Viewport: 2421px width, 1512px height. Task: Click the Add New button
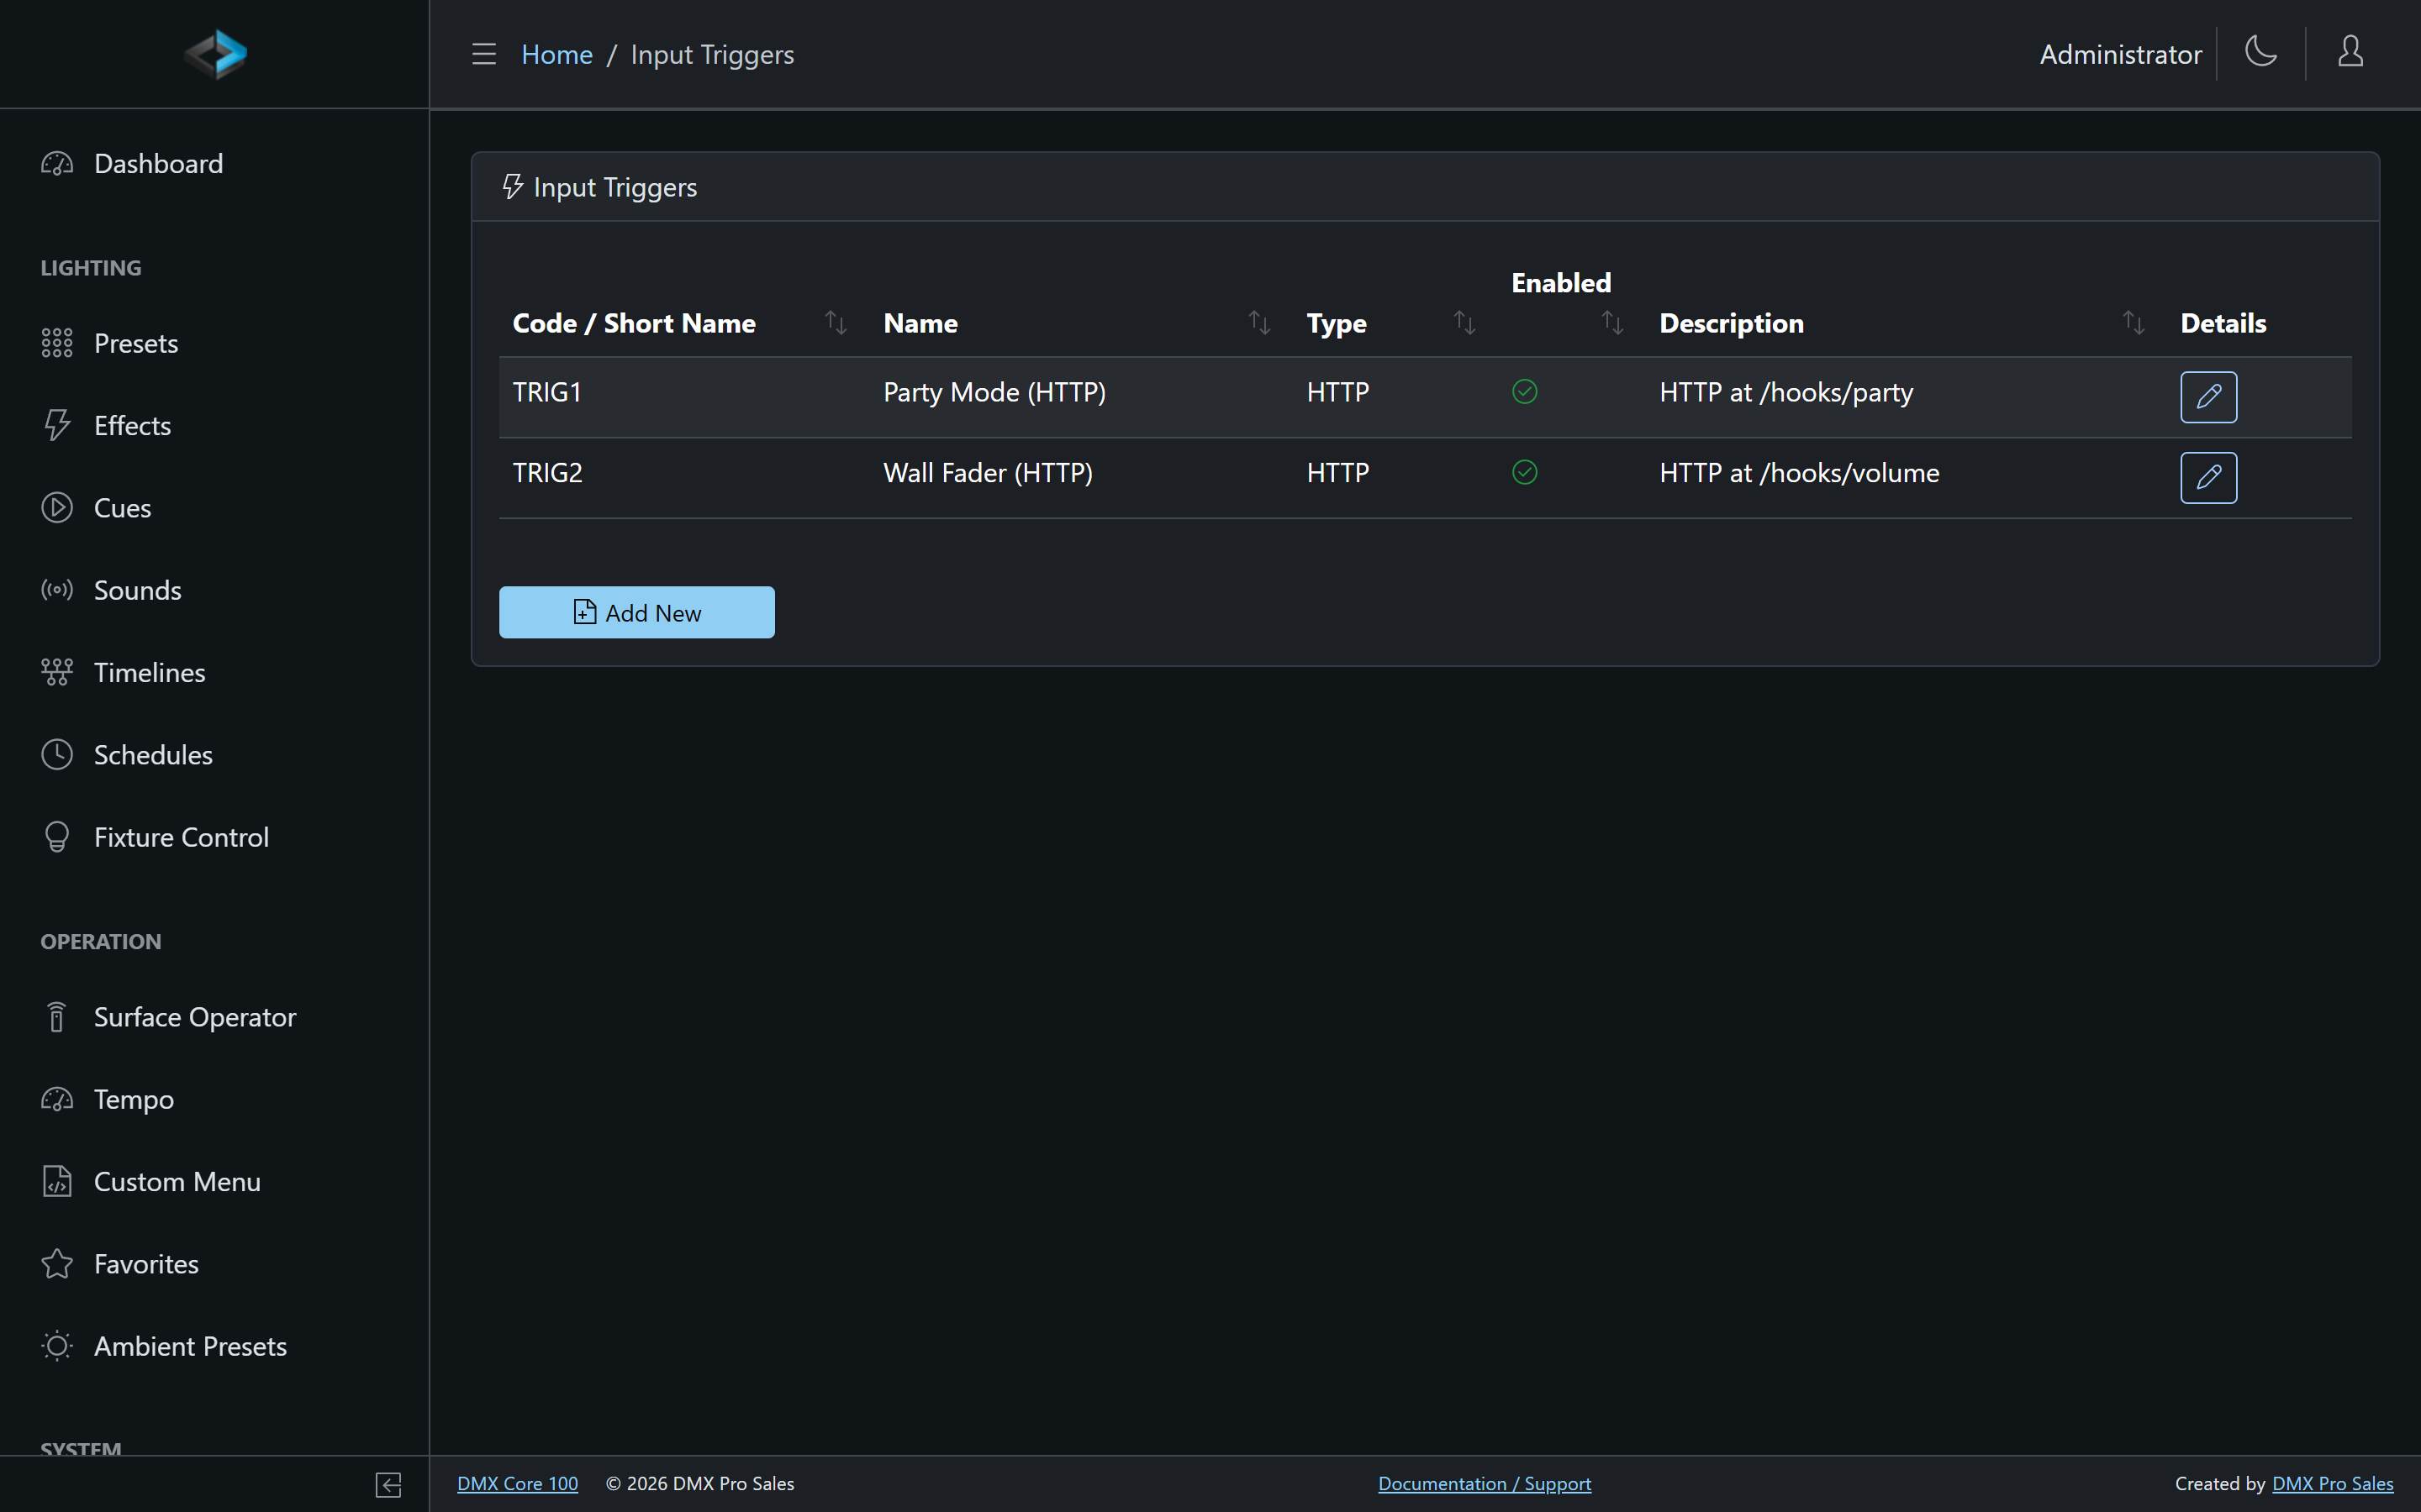tap(636, 612)
